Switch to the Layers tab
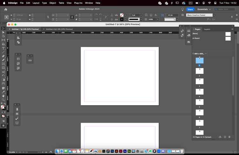This screenshot has height=155, width=239. (x=207, y=29)
